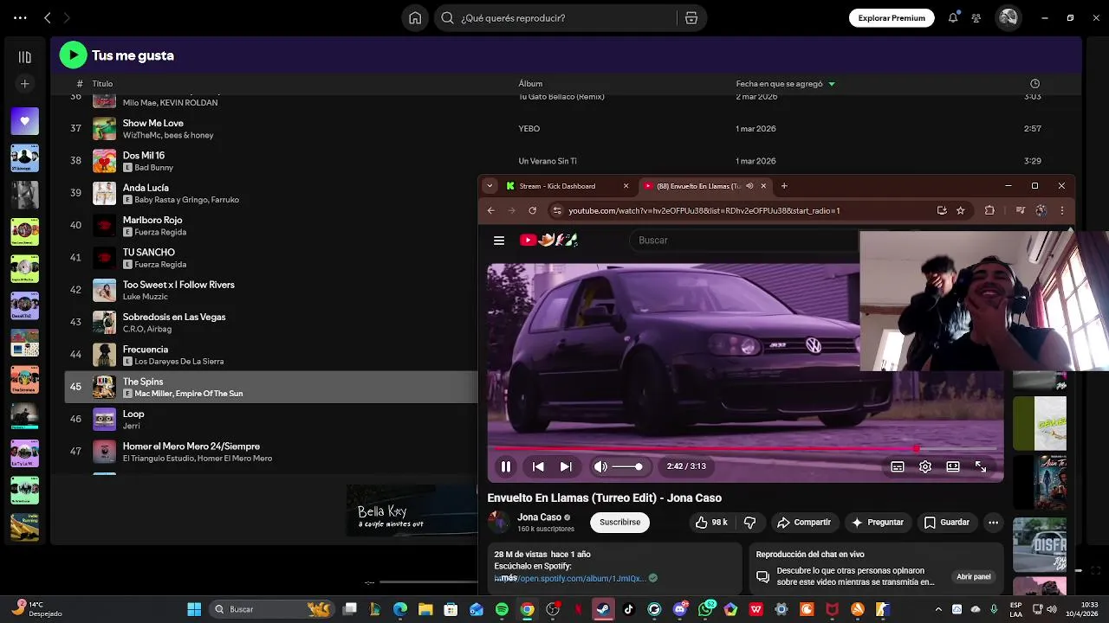Sort by duration clock header
This screenshot has width=1109, height=623.
(x=1034, y=84)
